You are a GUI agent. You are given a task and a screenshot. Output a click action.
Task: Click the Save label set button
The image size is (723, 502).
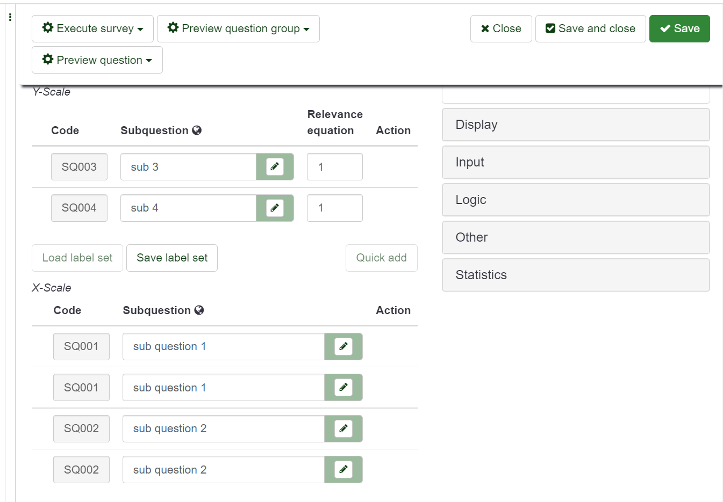[172, 258]
